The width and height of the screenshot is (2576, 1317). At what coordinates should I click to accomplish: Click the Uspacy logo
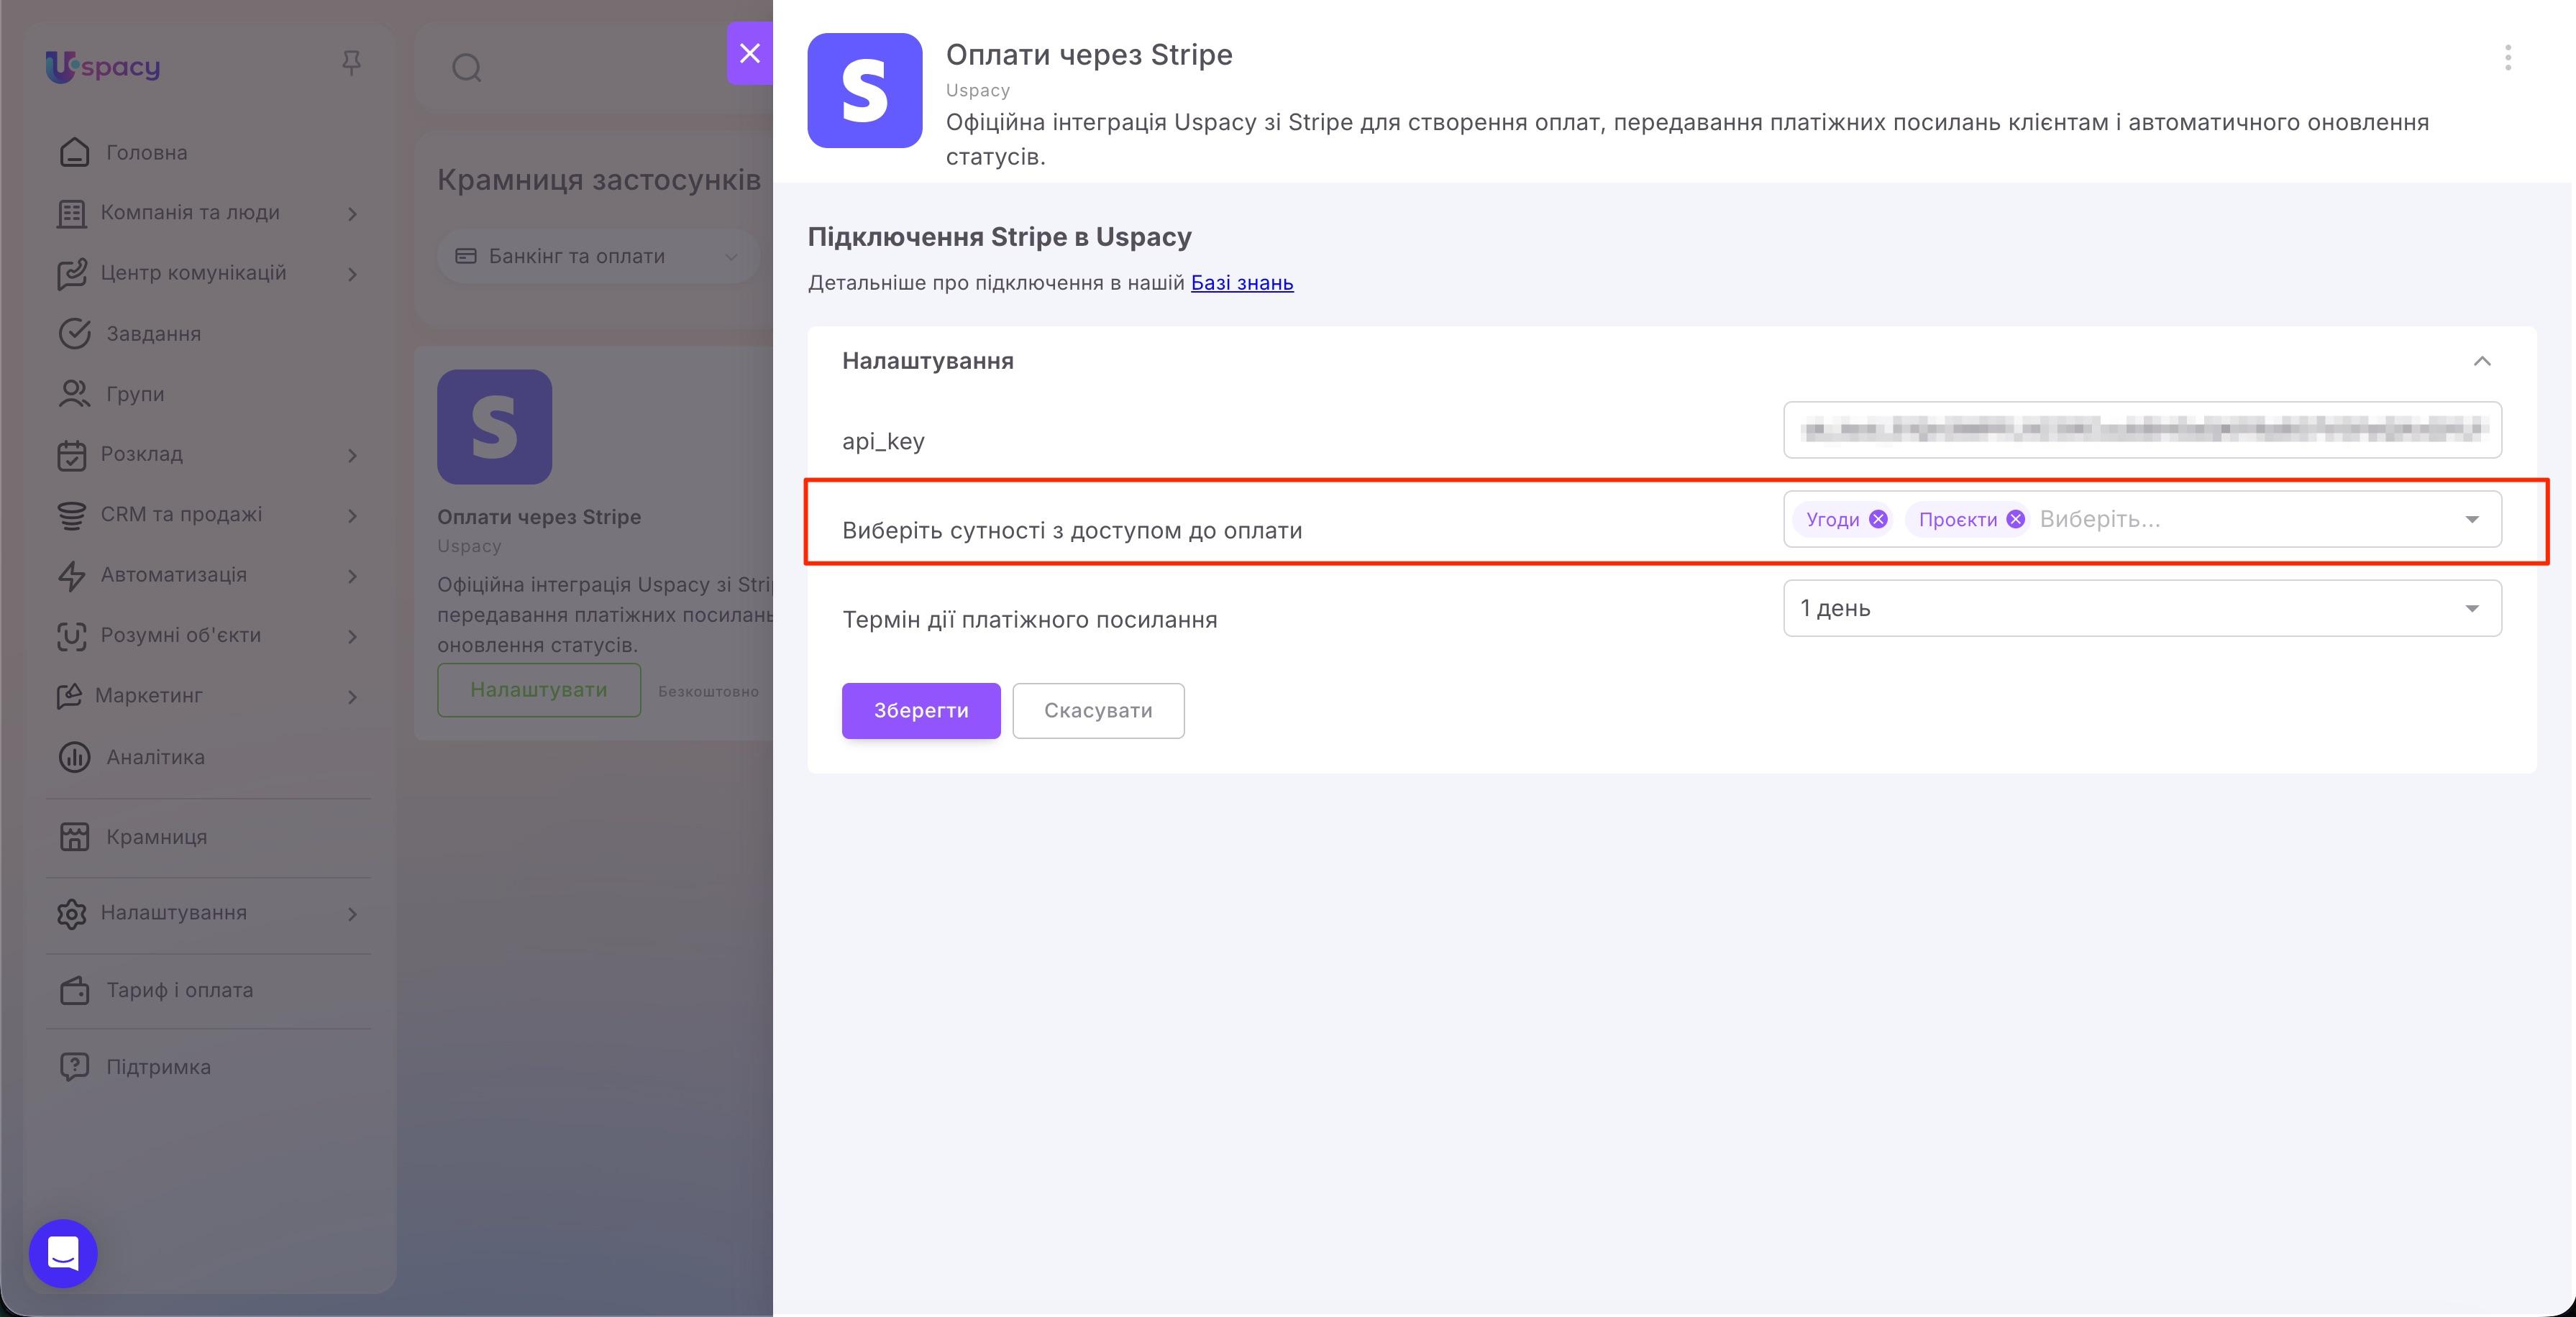coord(102,66)
